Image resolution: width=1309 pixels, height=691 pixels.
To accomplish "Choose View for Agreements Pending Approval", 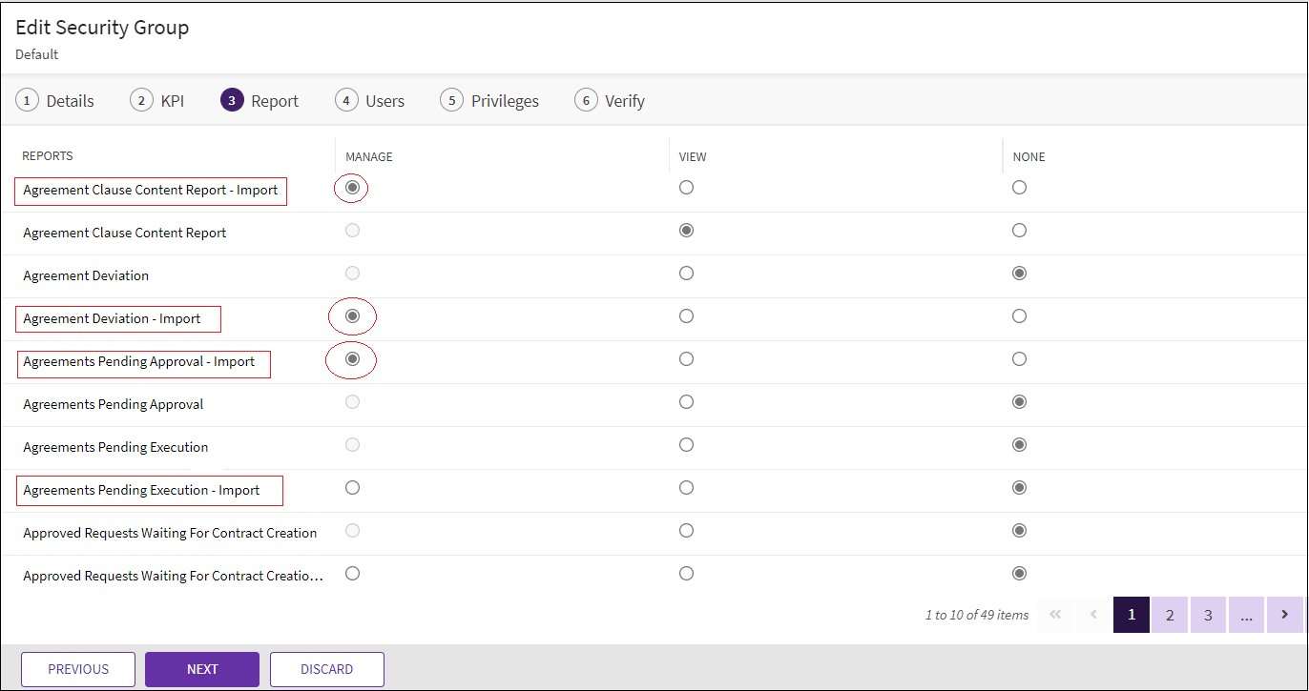I will click(x=686, y=402).
